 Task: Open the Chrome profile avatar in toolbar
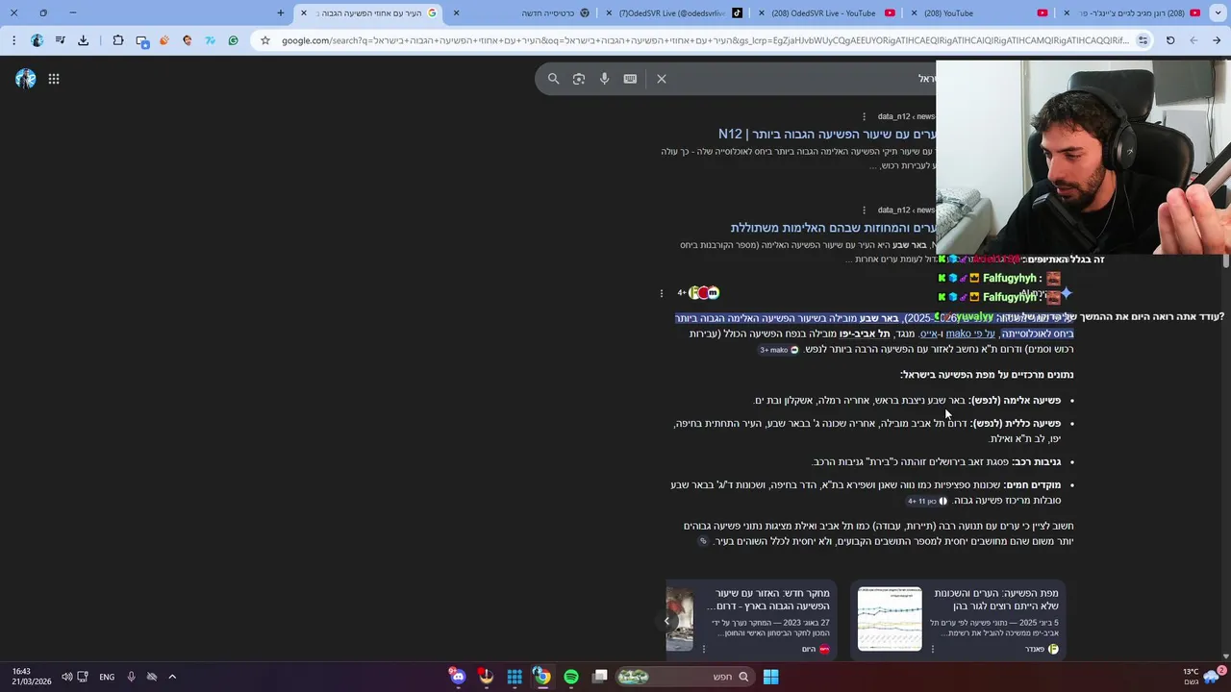(x=37, y=40)
